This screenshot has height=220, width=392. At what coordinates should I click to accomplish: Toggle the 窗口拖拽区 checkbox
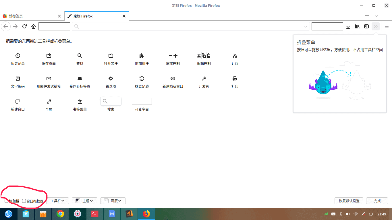point(24,201)
